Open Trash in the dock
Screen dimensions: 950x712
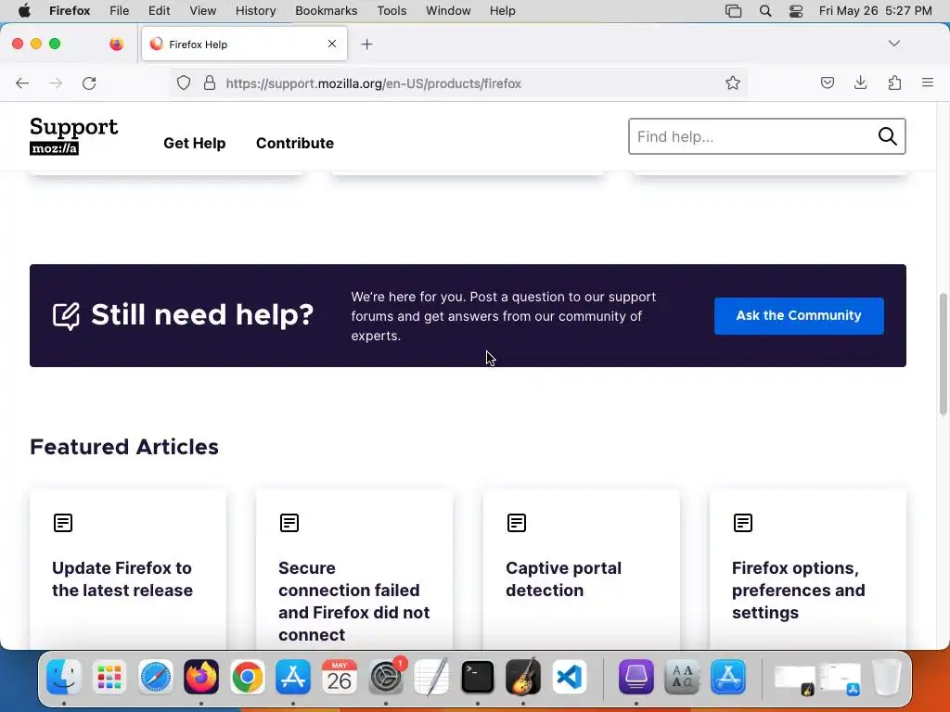pos(886,677)
